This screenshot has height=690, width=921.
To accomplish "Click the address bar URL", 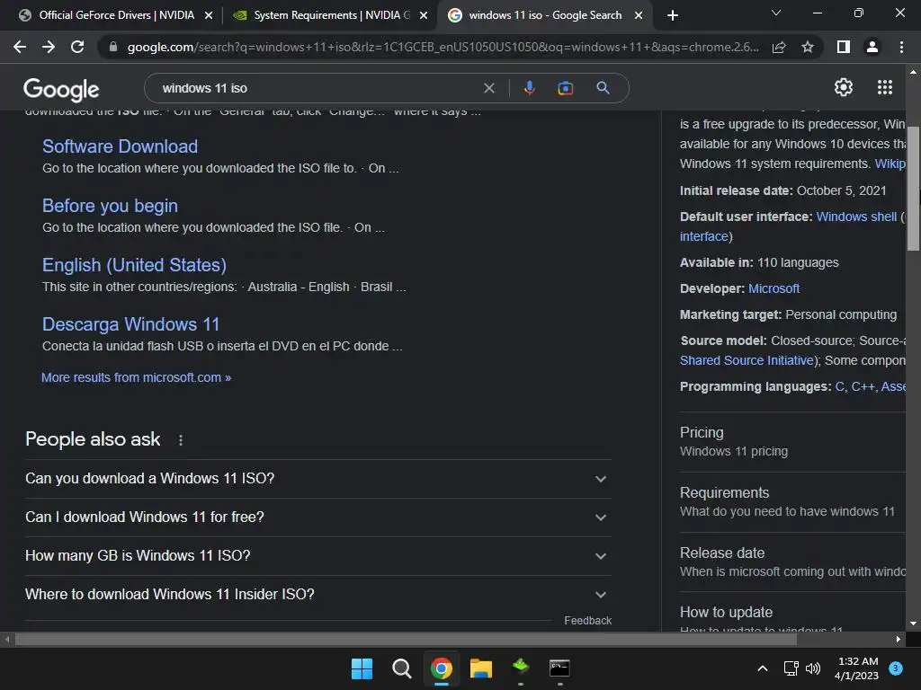I will pyautogui.click(x=443, y=47).
